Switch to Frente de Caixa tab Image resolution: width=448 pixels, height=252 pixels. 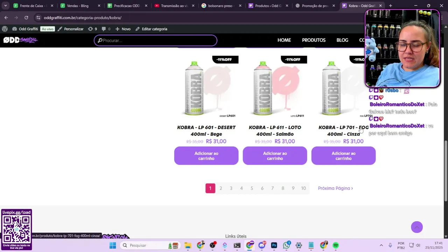33,6
